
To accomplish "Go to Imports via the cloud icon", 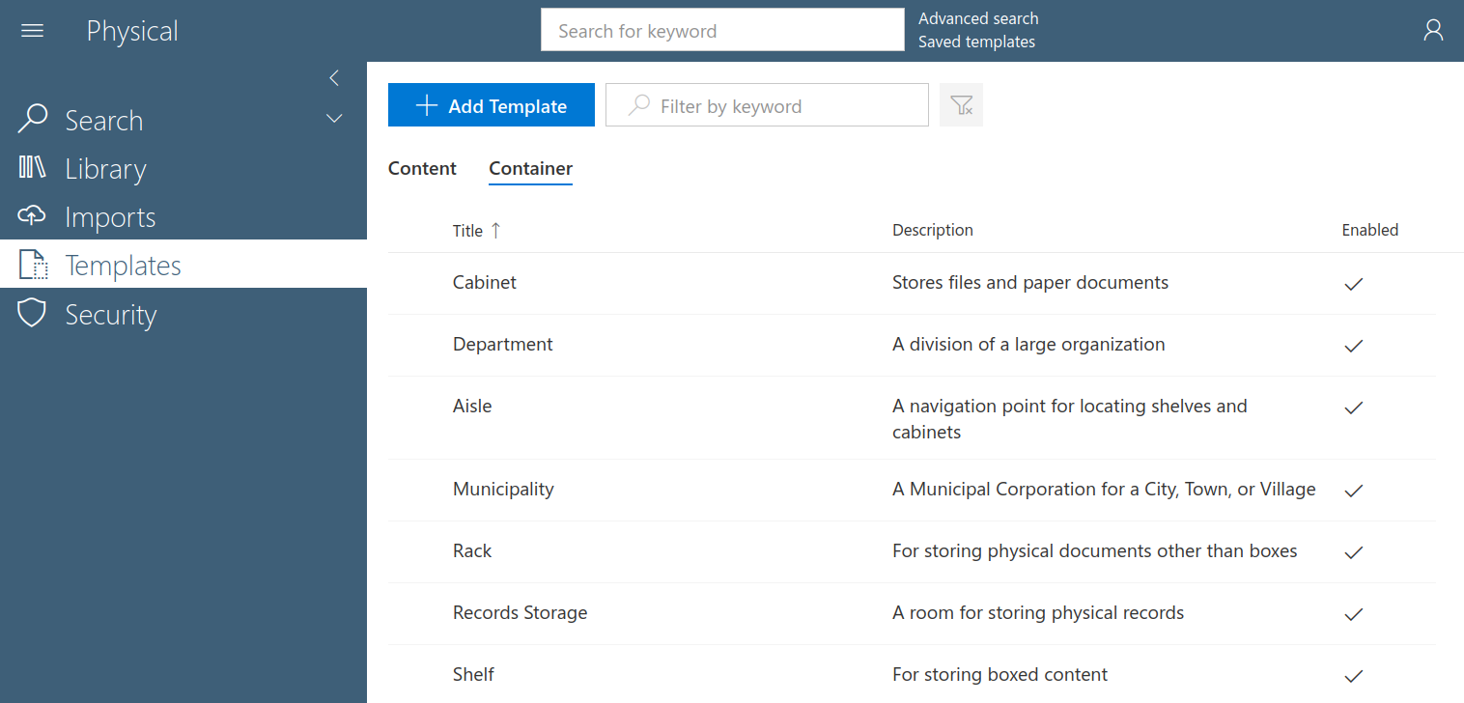I will (x=32, y=216).
